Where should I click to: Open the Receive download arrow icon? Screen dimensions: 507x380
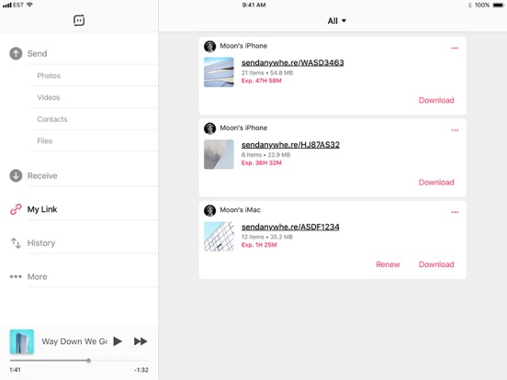(x=16, y=176)
